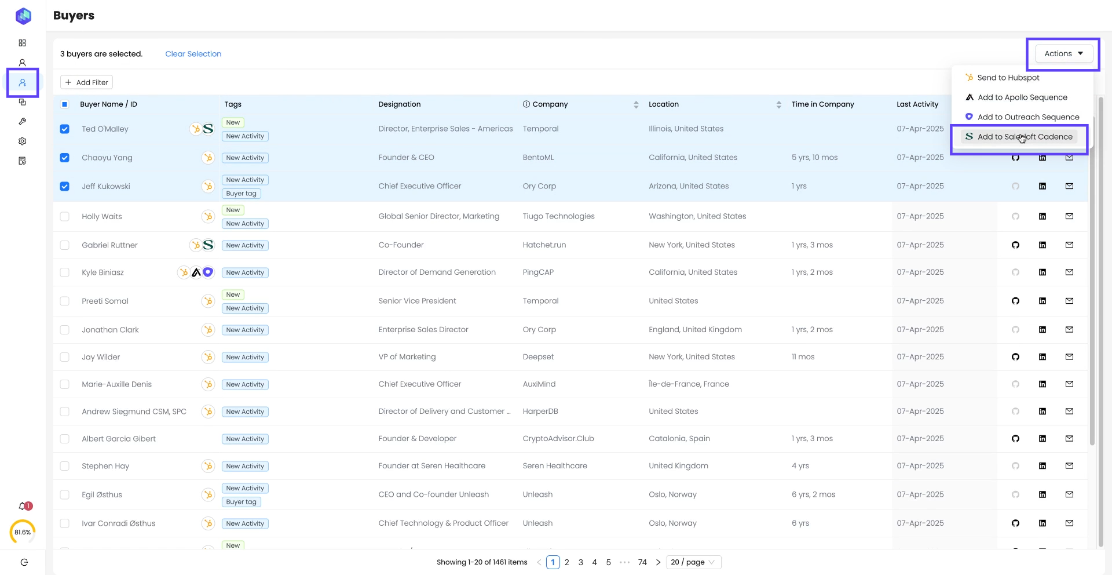
Task: Open the Actions dropdown
Action: point(1063,53)
